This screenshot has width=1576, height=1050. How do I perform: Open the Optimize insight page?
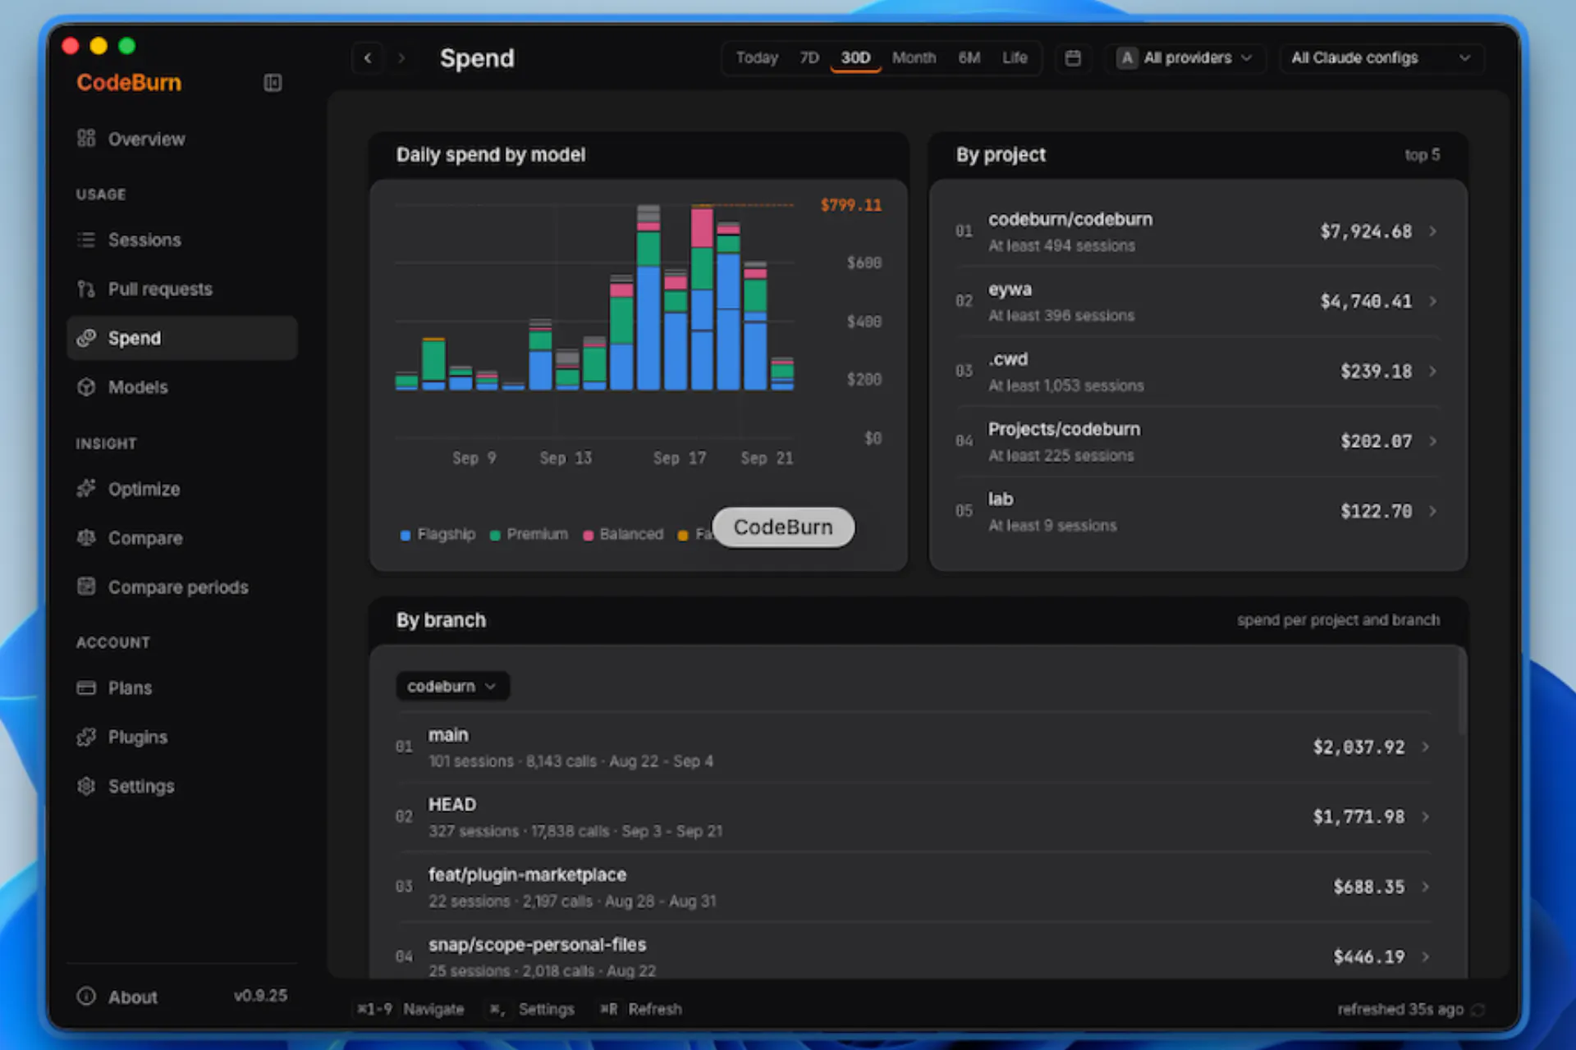tap(181, 489)
